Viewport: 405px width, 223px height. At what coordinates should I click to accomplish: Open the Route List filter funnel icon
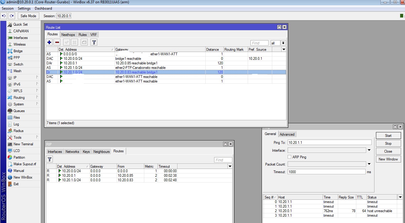coord(94,43)
